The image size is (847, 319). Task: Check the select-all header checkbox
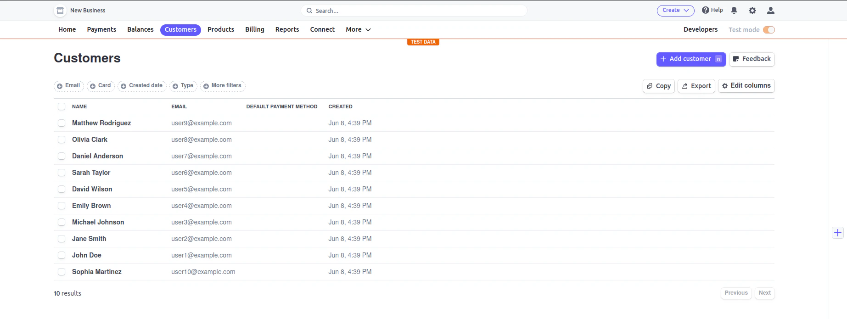[62, 106]
